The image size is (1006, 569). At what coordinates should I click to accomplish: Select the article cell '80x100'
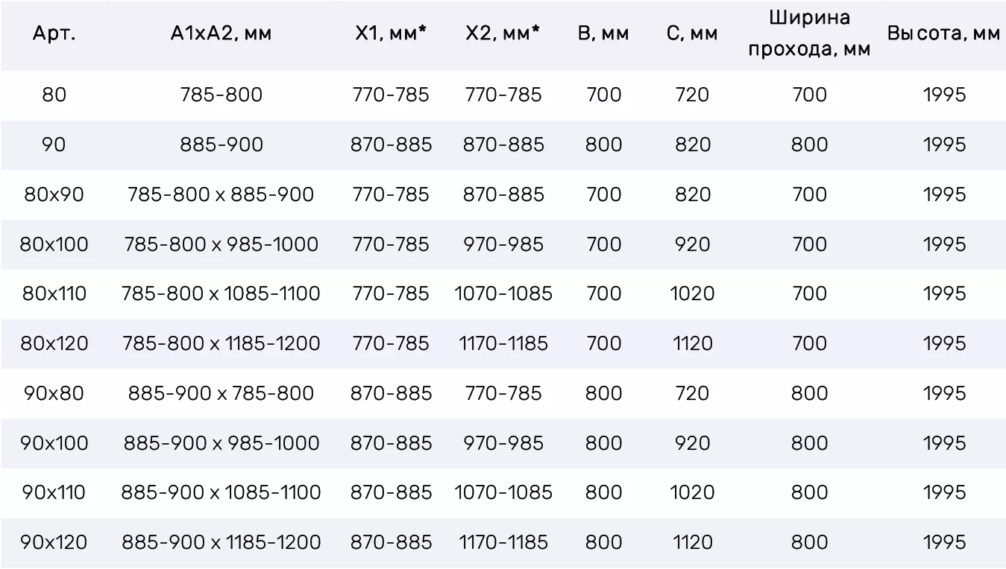(54, 244)
